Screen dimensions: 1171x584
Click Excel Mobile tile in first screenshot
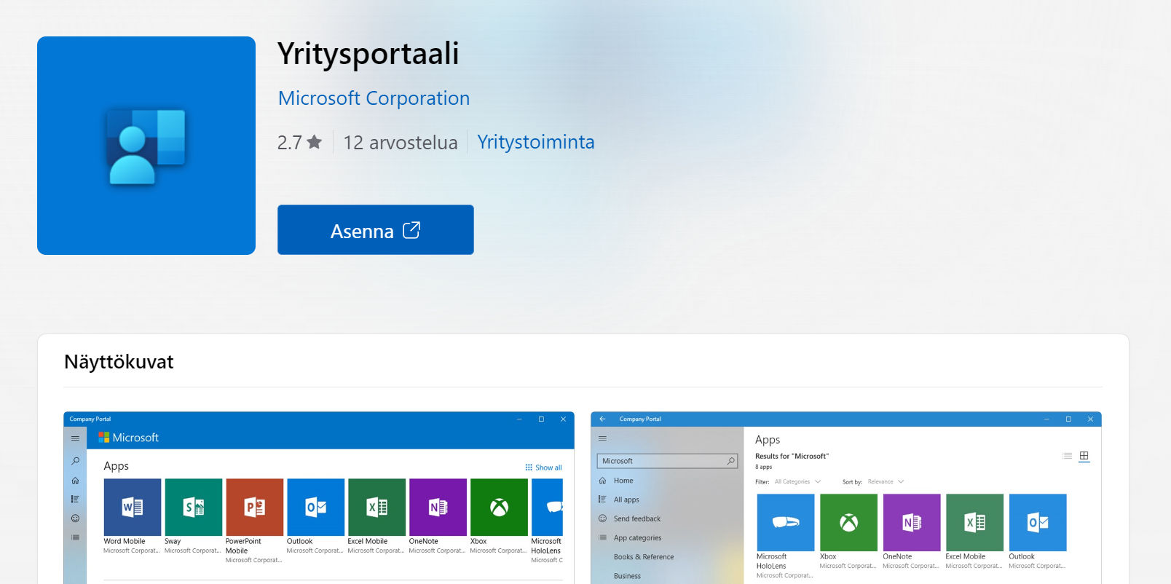point(376,508)
